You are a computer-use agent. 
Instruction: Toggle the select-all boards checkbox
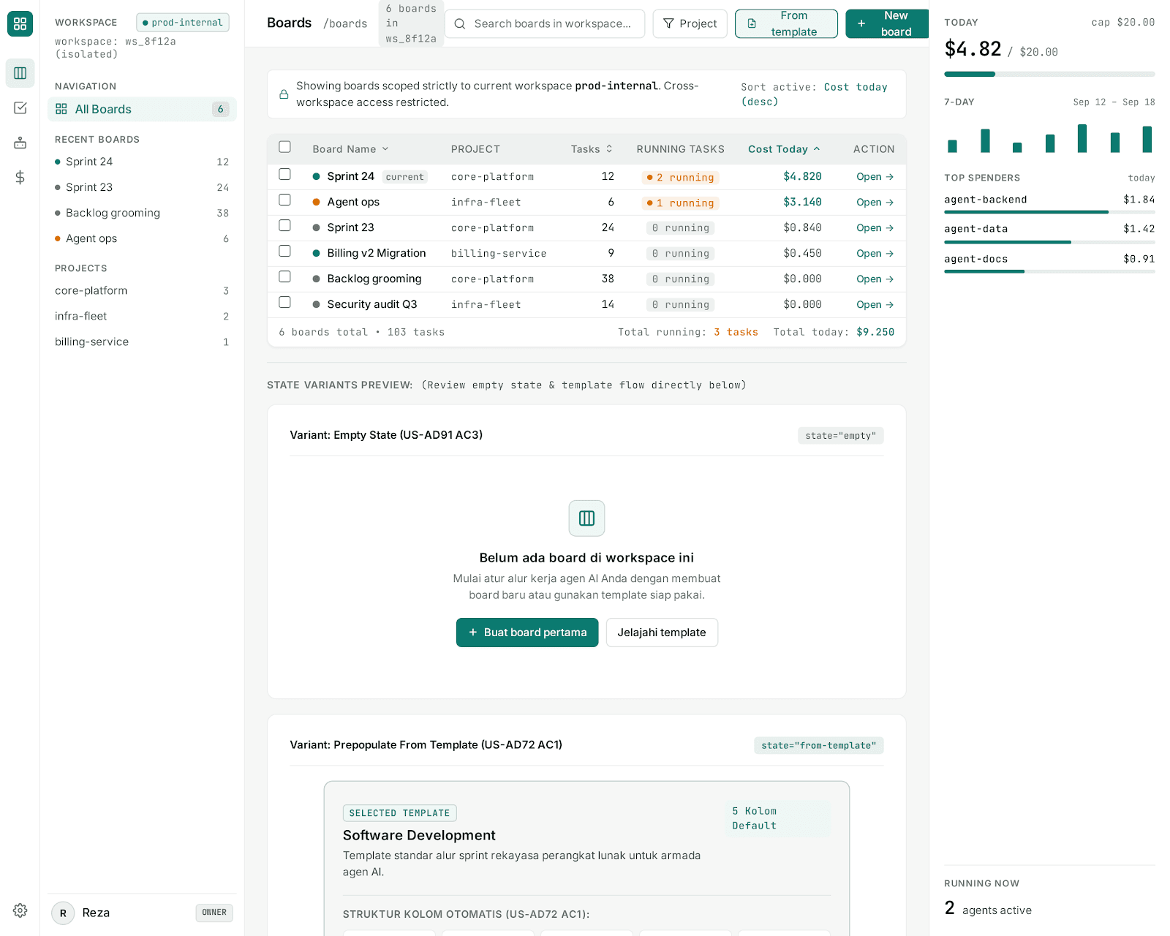[x=285, y=147]
